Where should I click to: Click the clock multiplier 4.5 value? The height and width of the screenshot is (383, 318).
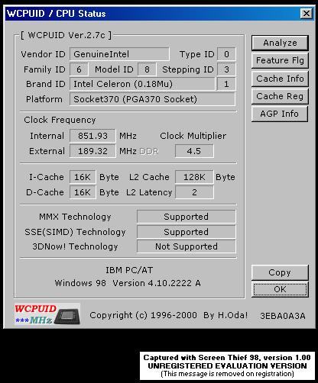194,151
